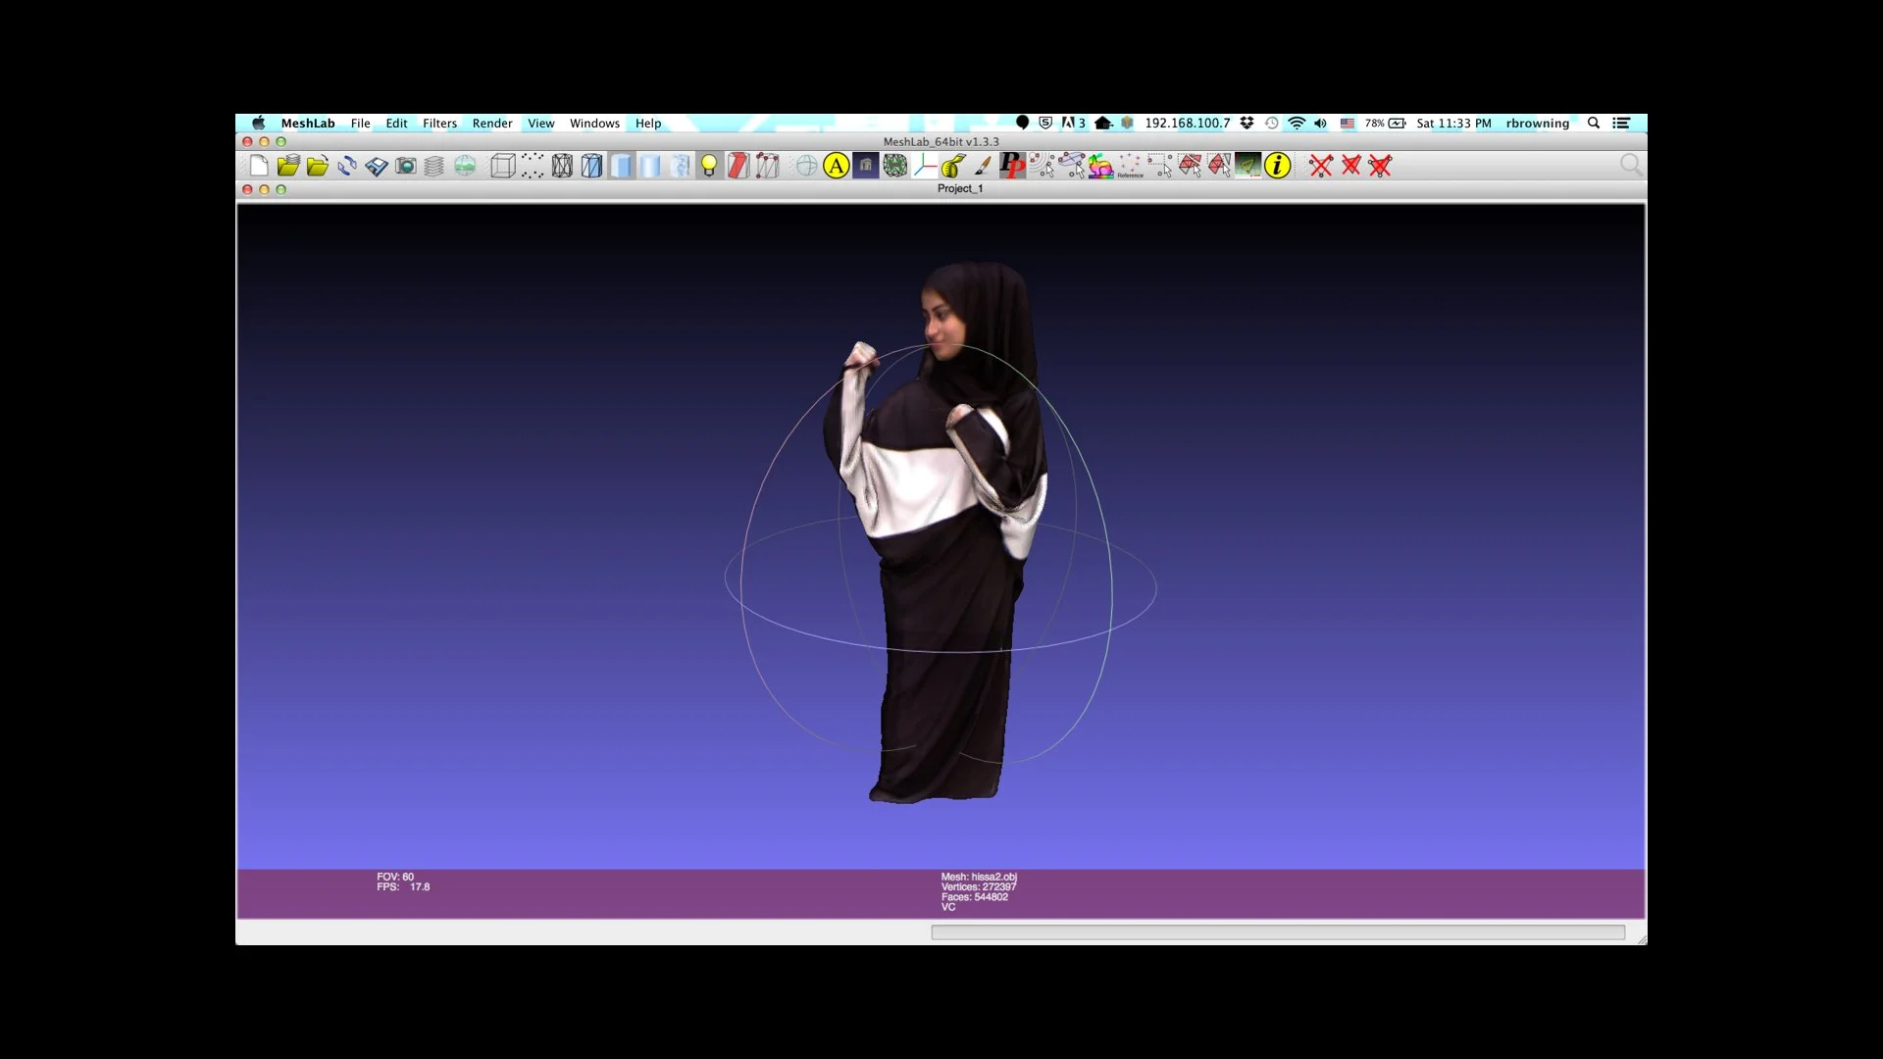
Task: Enable wireframe render mode
Action: [x=562, y=166]
